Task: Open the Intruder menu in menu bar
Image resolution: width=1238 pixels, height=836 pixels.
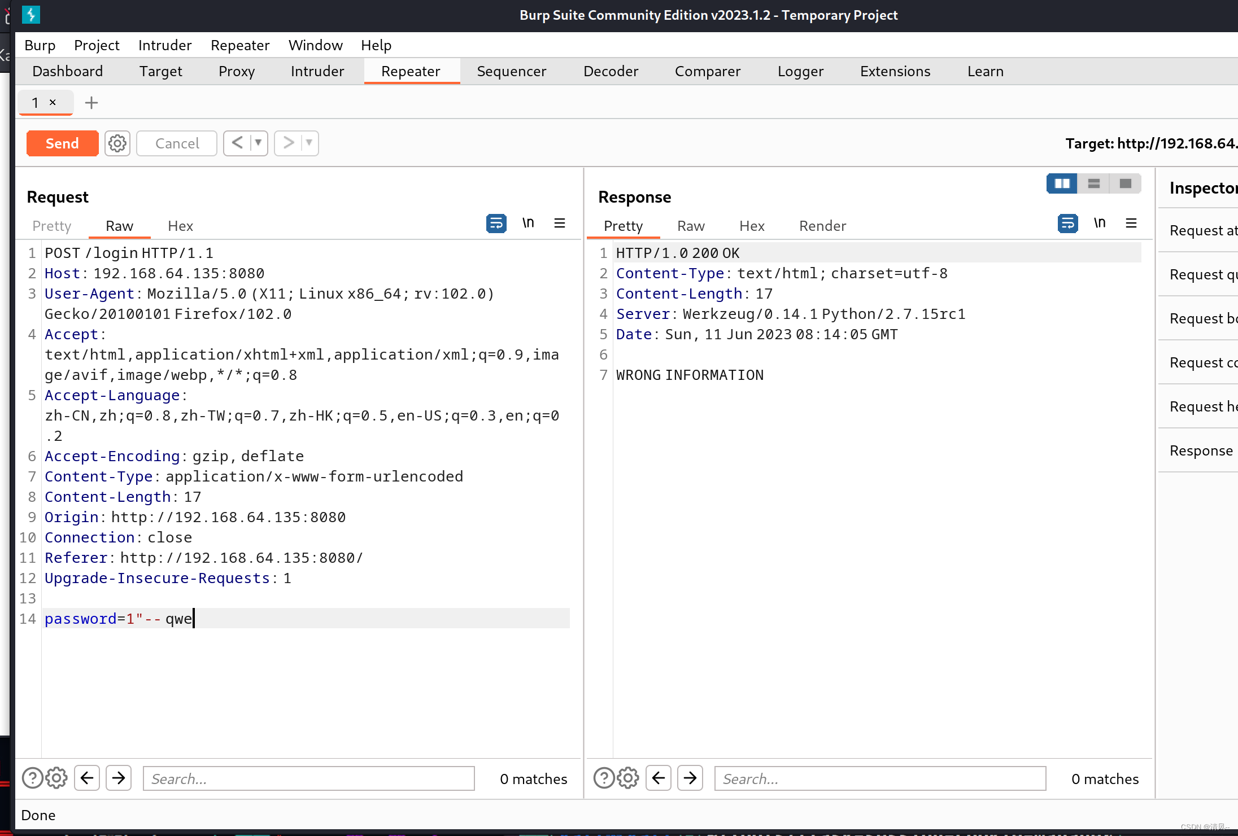Action: pyautogui.click(x=165, y=45)
